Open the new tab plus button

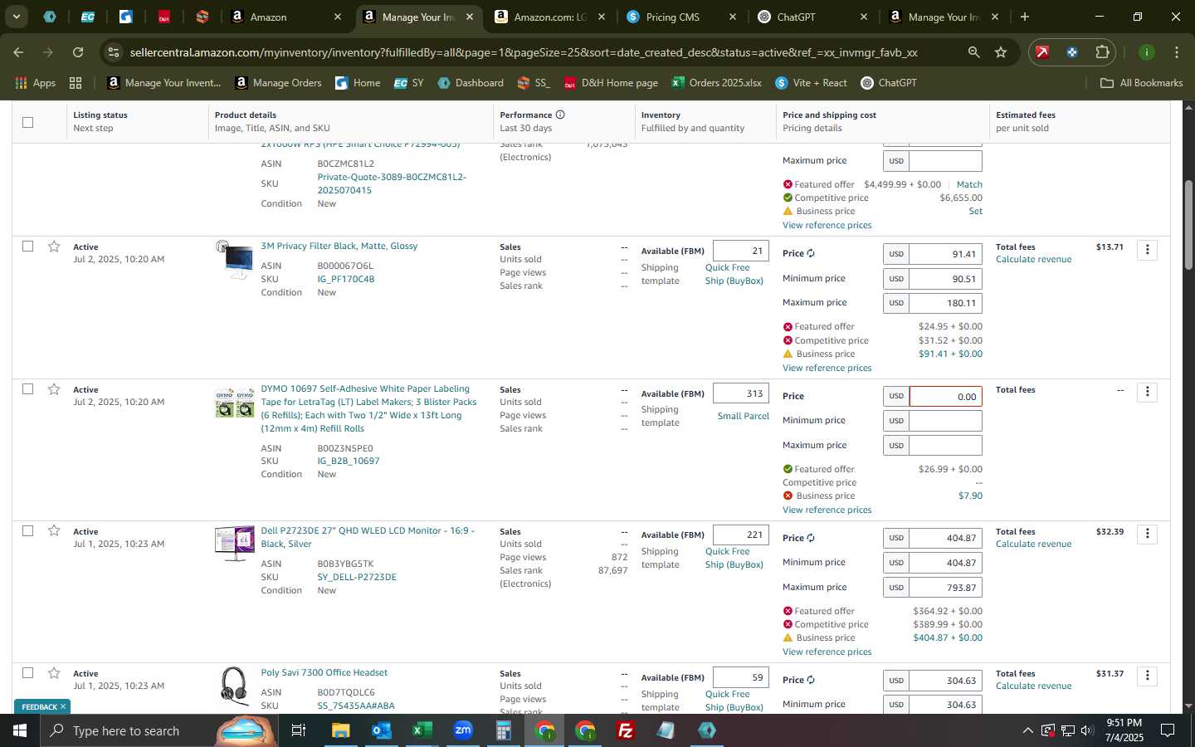click(1025, 17)
